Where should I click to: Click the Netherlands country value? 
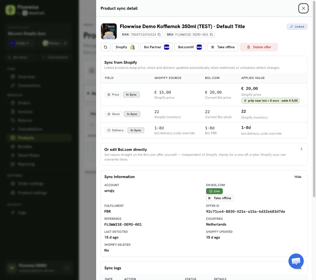(x=216, y=224)
